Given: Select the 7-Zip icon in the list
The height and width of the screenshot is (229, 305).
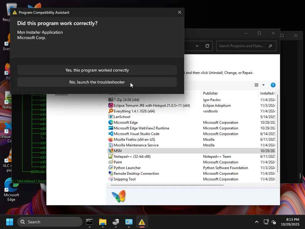Looking at the screenshot, I should click(x=111, y=100).
